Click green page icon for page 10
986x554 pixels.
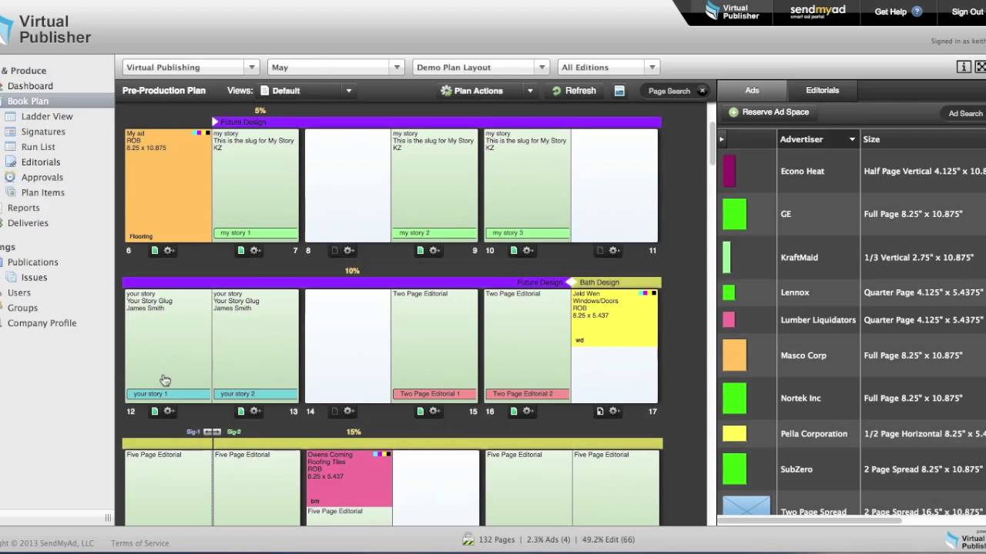[x=514, y=250]
